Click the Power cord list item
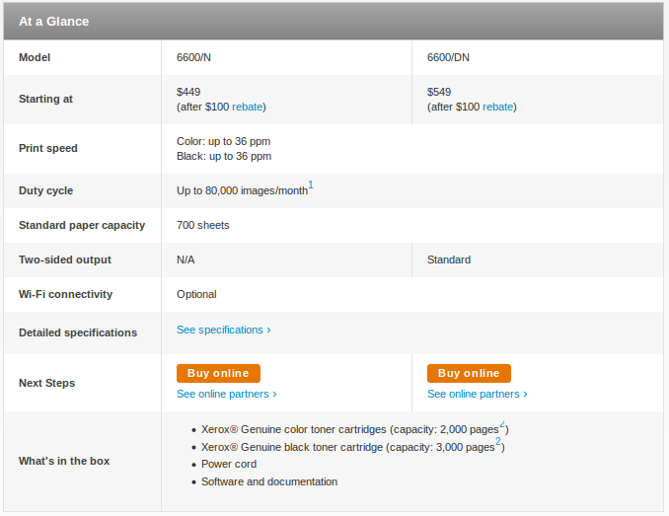The image size is (669, 516). pos(229,464)
